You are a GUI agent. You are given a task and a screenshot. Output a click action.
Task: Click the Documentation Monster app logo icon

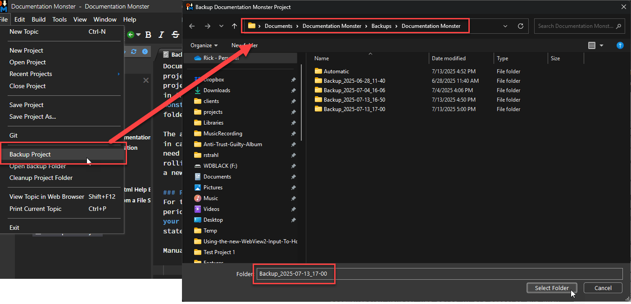click(x=4, y=6)
